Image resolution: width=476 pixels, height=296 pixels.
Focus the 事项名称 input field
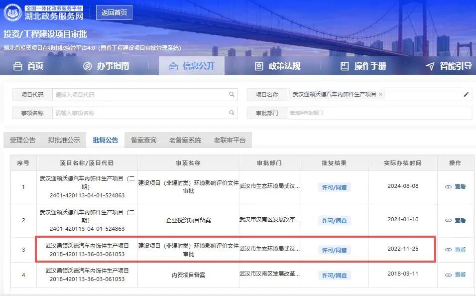click(145, 113)
